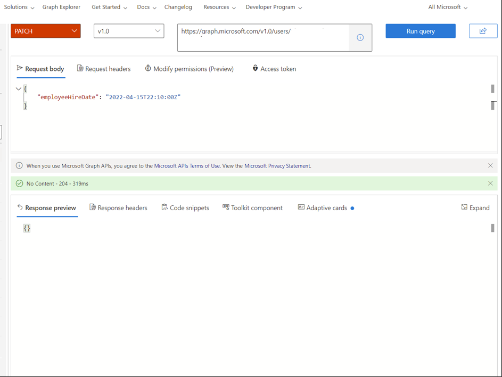Image resolution: width=502 pixels, height=377 pixels.
Task: Click the info icon beside the URL field
Action: point(360,37)
